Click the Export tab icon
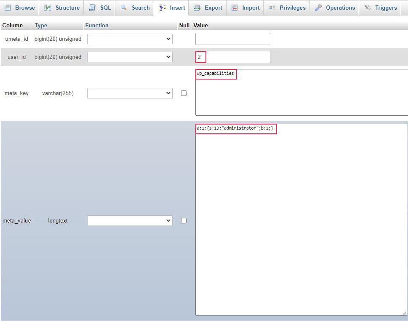Viewport: 408px width, 321px height. 197,8
